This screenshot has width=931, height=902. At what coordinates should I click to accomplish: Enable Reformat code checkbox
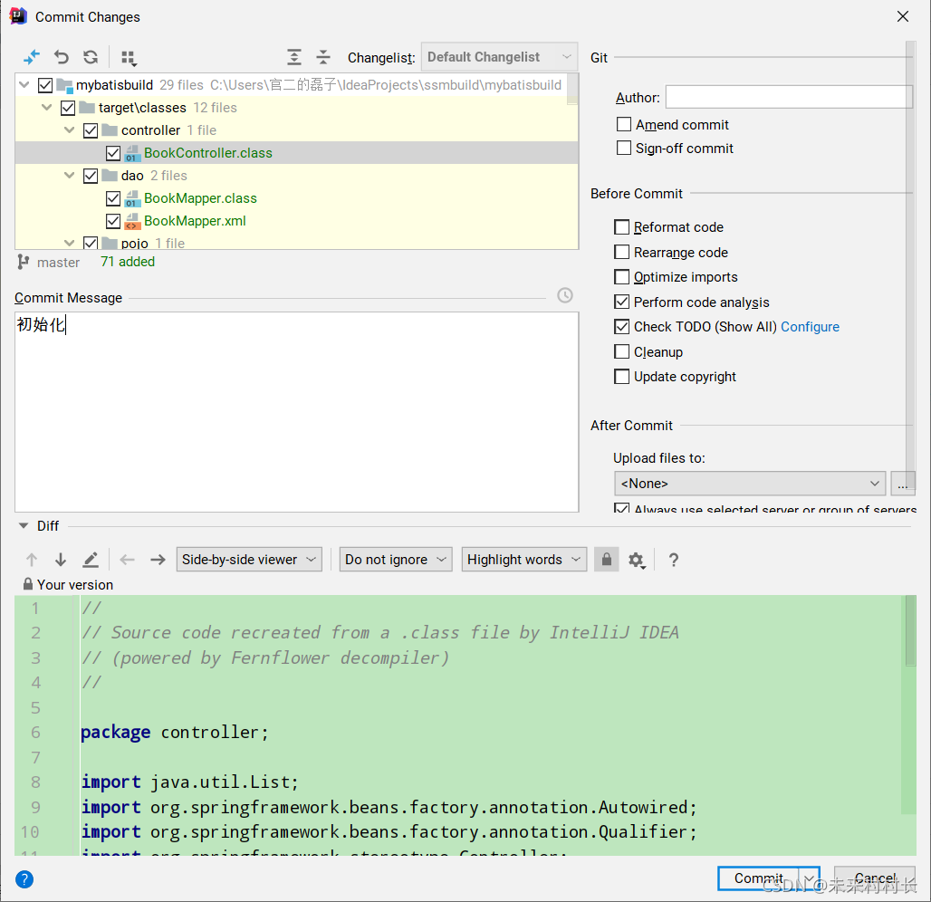(621, 226)
